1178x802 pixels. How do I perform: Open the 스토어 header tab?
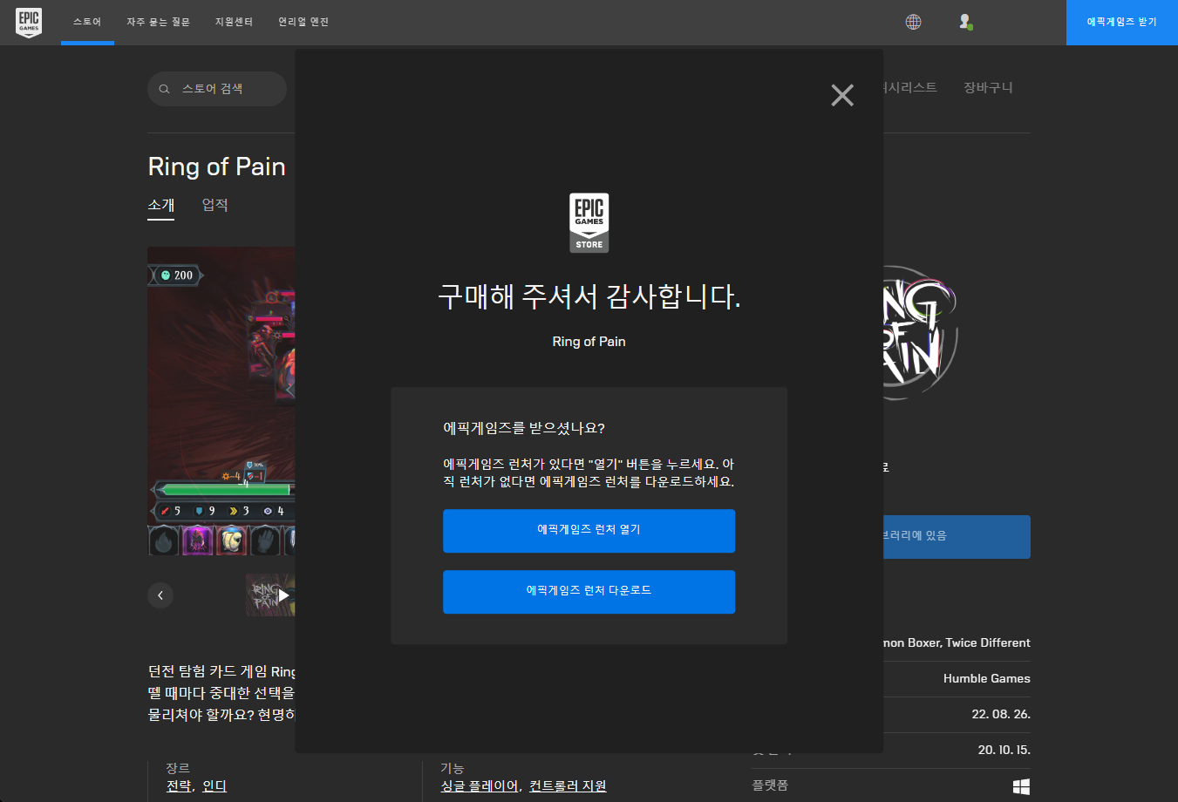point(87,22)
